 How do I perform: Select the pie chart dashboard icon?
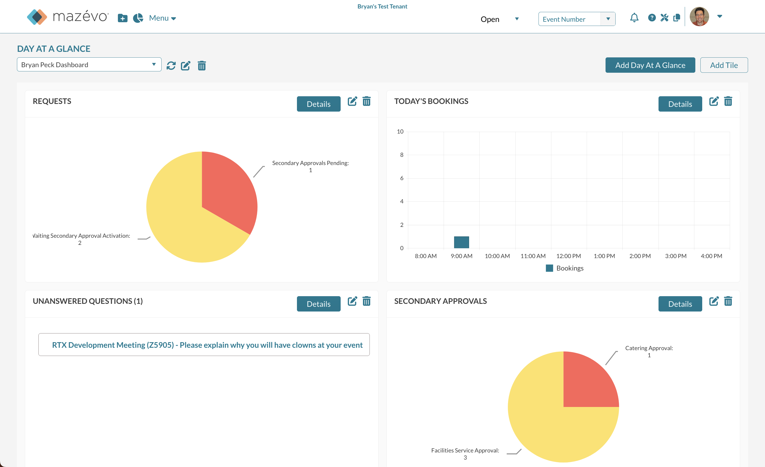click(x=138, y=18)
